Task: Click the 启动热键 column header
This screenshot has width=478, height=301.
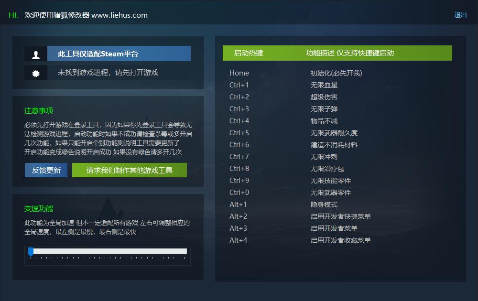Action: coord(249,53)
